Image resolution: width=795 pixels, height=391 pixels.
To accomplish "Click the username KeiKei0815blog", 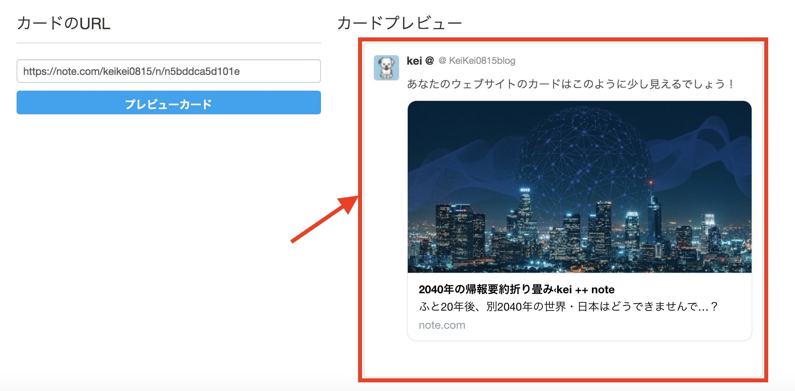I will coord(483,61).
